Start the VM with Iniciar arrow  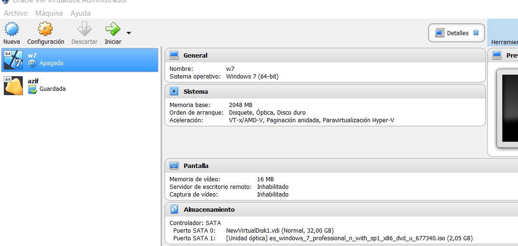(113, 30)
